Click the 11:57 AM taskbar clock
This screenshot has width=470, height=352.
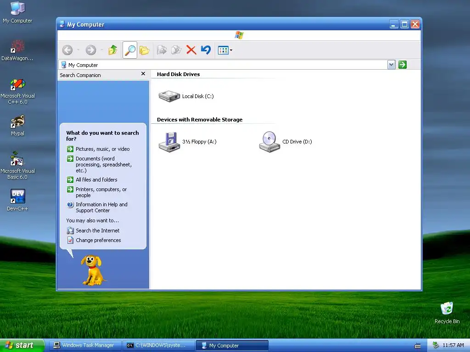coord(453,346)
